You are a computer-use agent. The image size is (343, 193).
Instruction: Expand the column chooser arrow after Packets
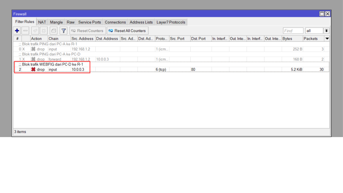(327, 39)
